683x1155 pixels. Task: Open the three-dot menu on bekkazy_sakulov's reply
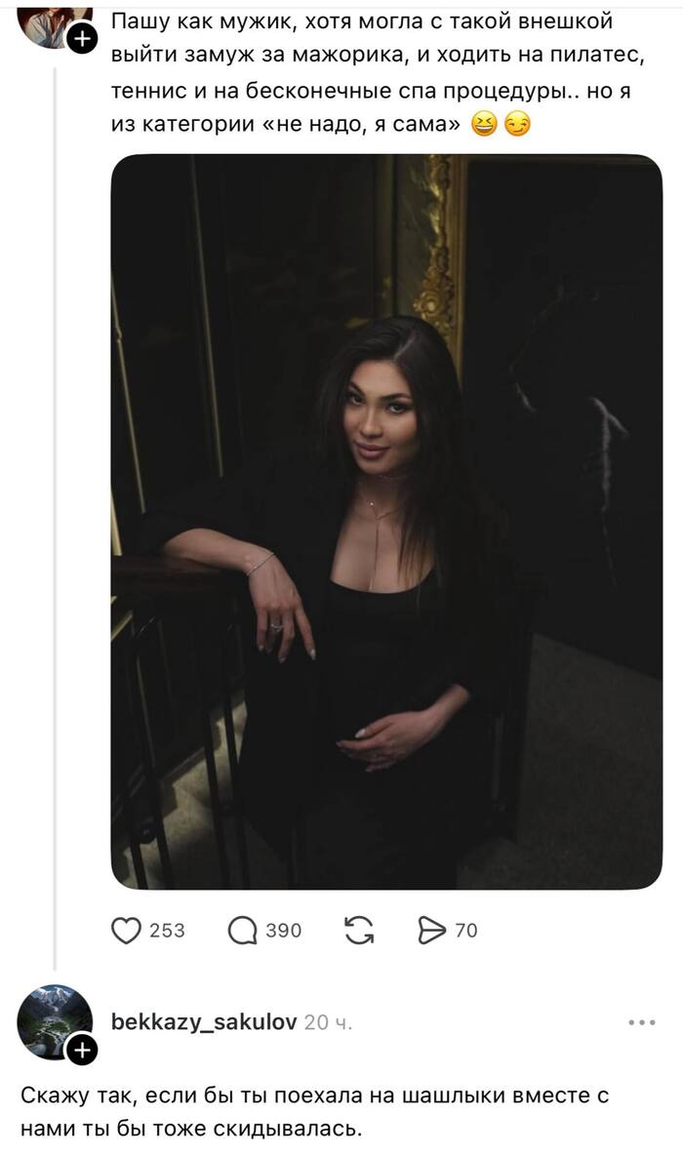[642, 1022]
